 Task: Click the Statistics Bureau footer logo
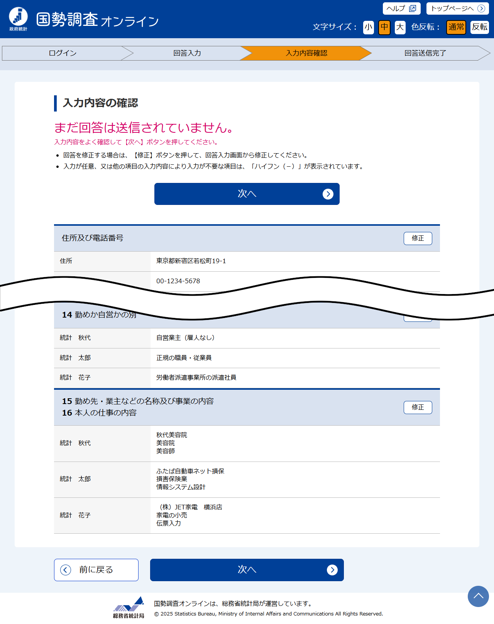click(129, 607)
